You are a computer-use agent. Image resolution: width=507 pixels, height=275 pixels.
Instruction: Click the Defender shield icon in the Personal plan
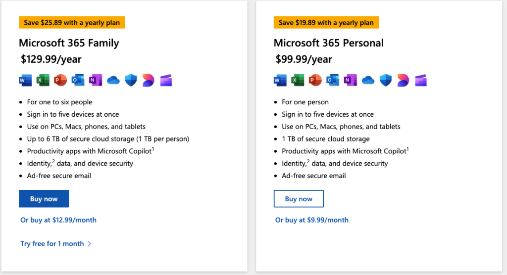[x=386, y=80]
